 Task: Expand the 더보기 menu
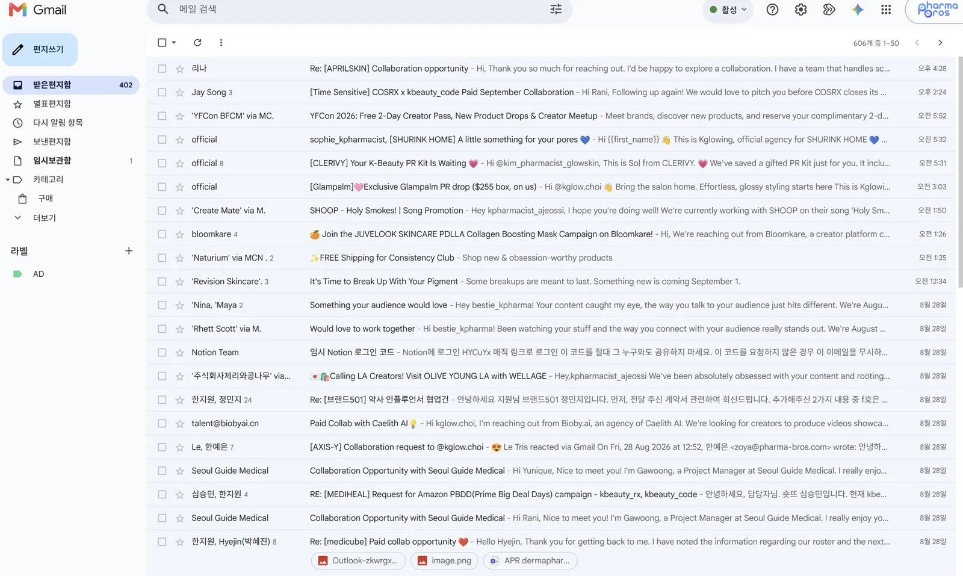click(45, 218)
